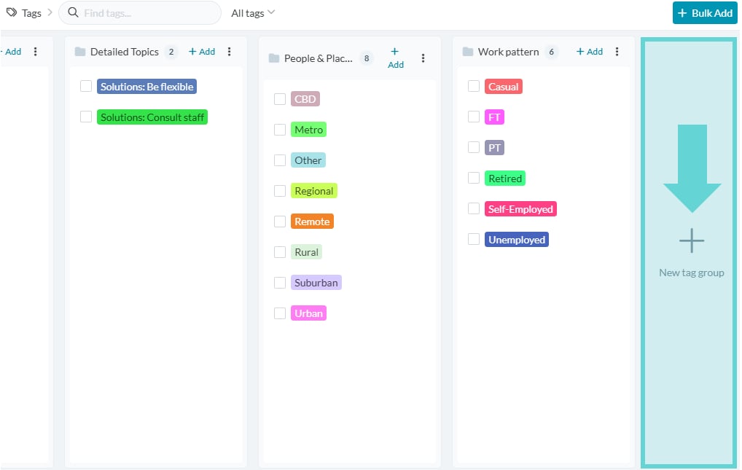Click the New tag group label
Viewport: 742px width, 470px height.
click(692, 273)
